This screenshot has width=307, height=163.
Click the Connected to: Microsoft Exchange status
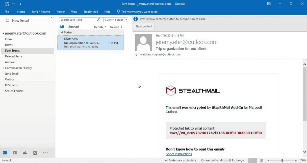click(222, 160)
